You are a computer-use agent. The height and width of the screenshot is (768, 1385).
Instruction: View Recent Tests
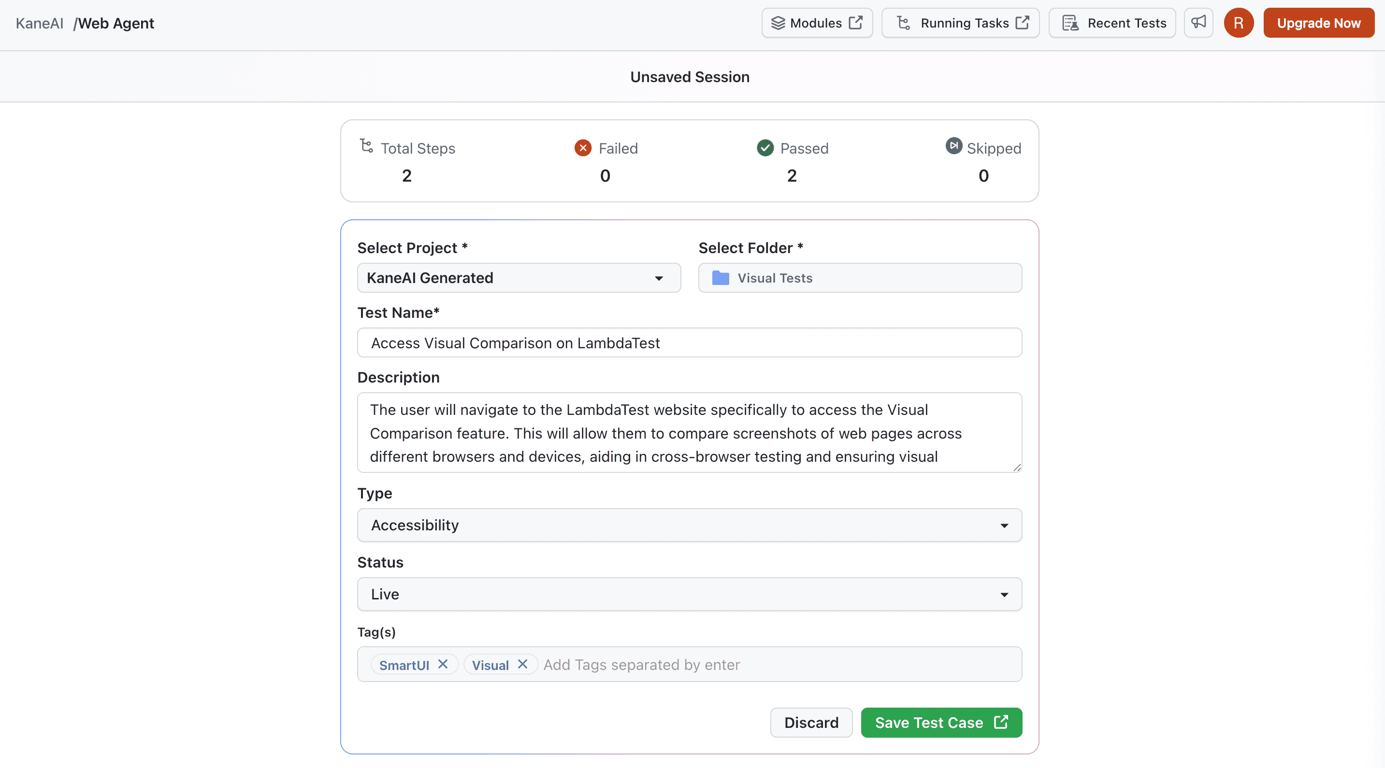(1112, 23)
